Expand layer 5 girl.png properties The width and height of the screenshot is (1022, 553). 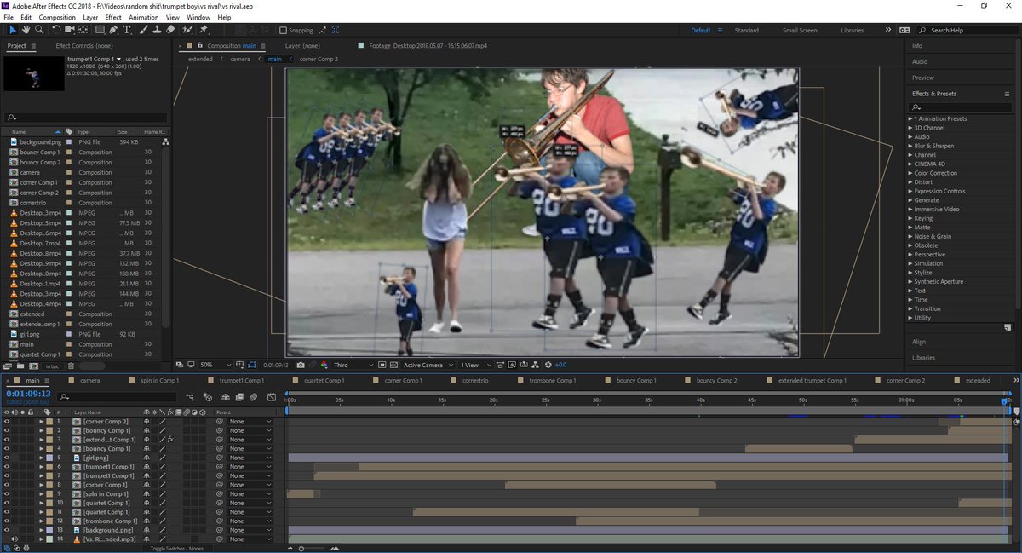pyautogui.click(x=41, y=458)
